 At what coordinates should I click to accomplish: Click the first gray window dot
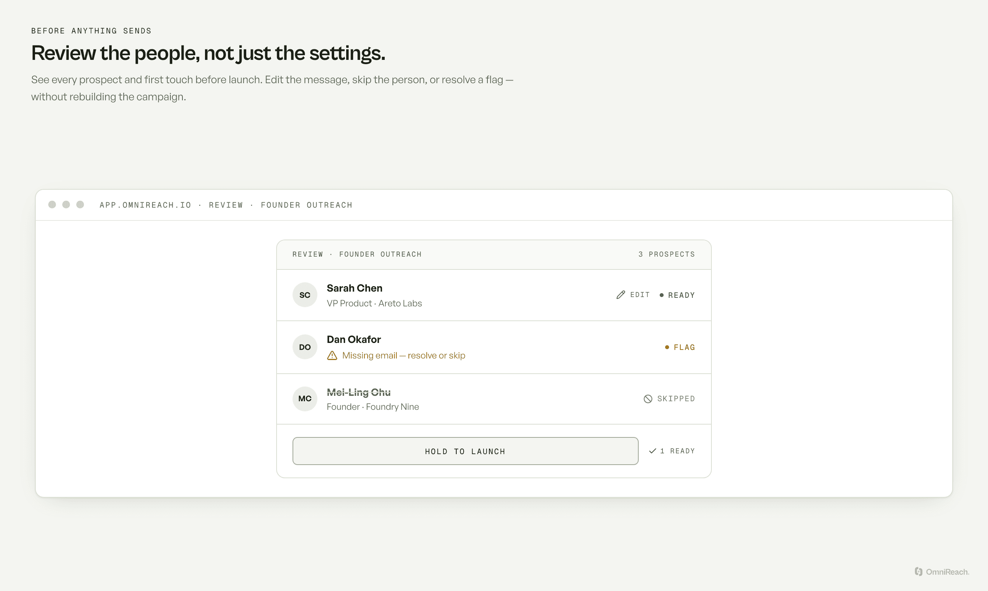tap(52, 204)
